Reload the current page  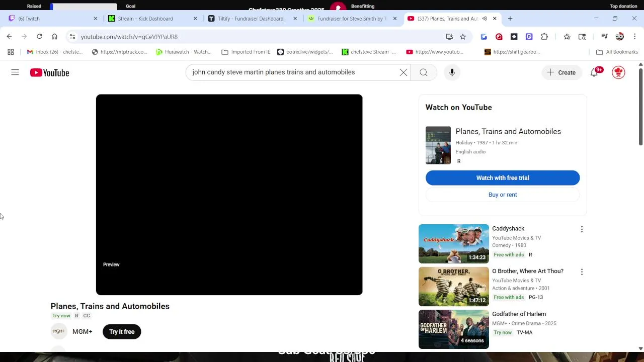[39, 37]
